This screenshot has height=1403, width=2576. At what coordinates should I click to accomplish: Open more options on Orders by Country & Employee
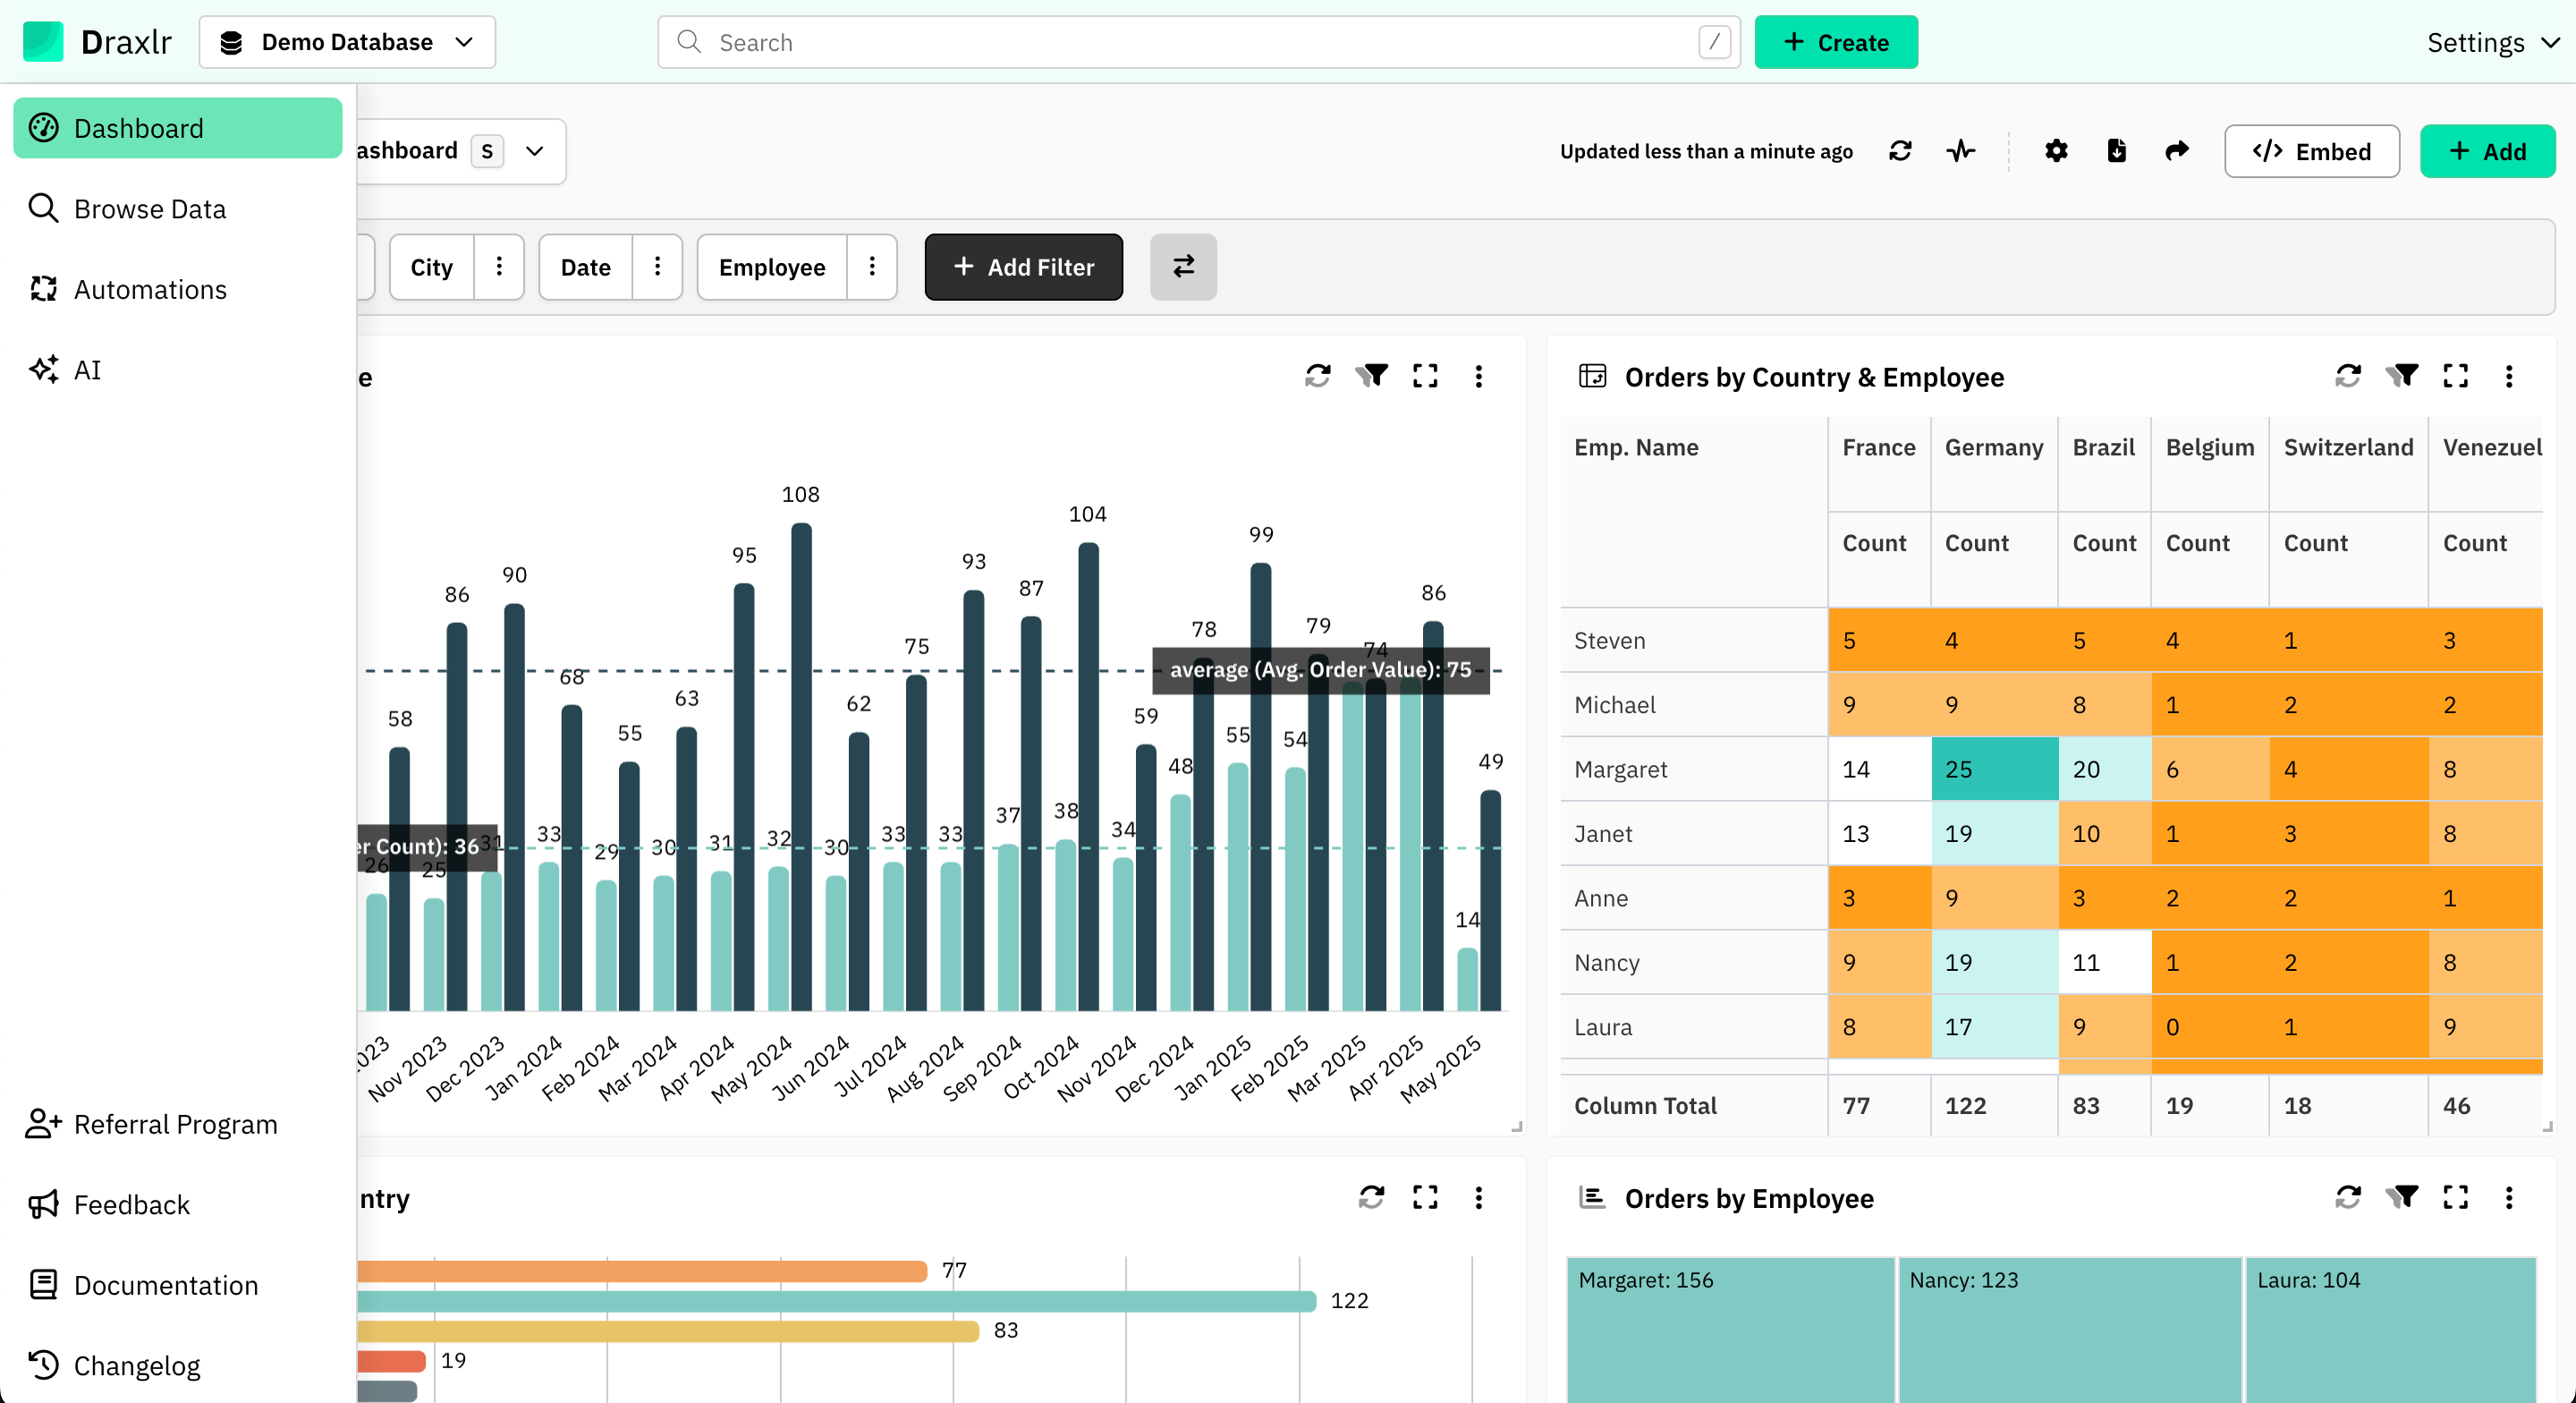pyautogui.click(x=2509, y=377)
